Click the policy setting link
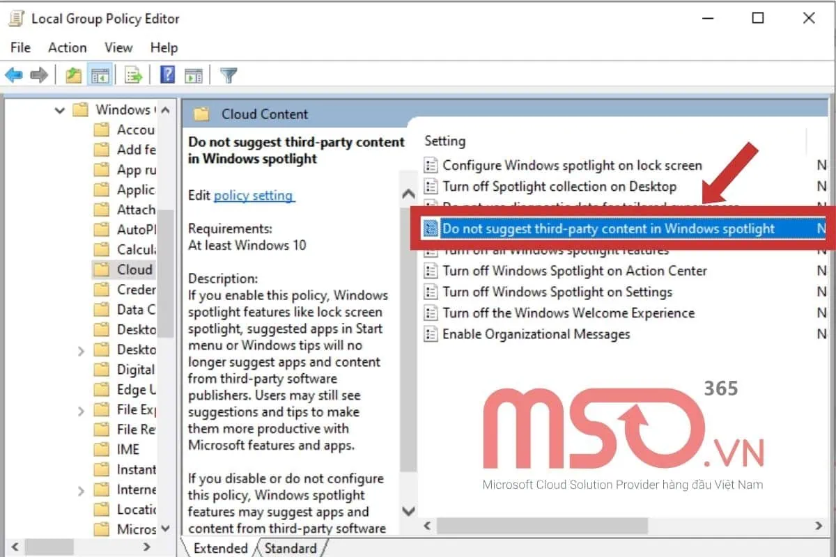 click(x=254, y=196)
